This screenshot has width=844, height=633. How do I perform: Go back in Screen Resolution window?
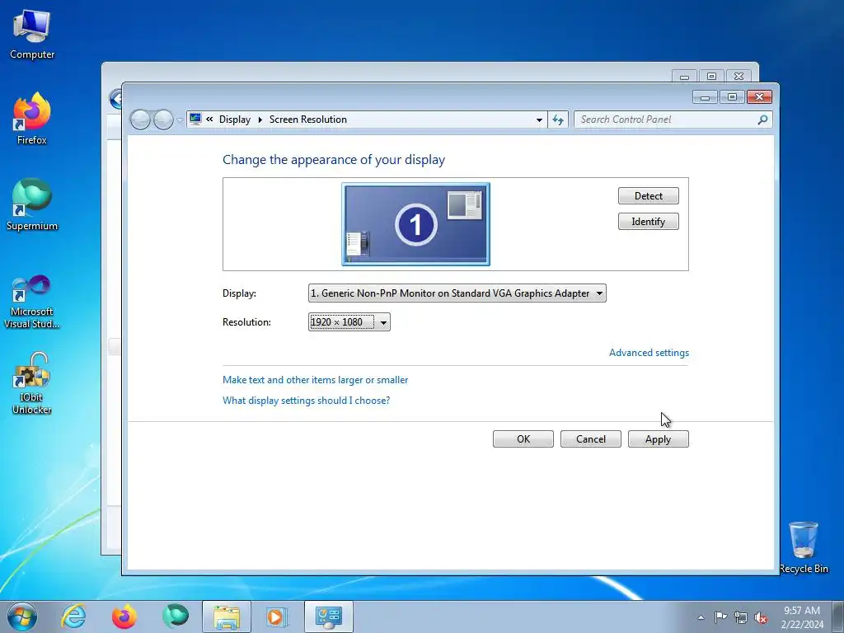coord(140,120)
